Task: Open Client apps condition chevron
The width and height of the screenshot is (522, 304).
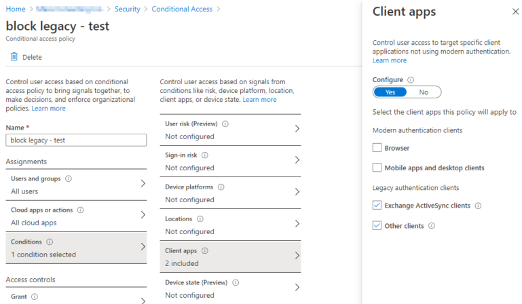Action: click(x=297, y=255)
